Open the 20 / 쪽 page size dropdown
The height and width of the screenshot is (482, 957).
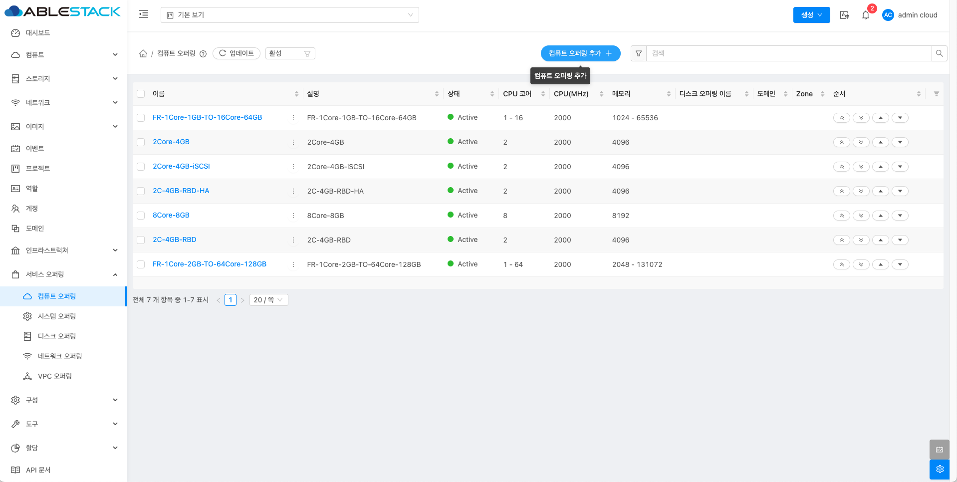click(x=268, y=300)
